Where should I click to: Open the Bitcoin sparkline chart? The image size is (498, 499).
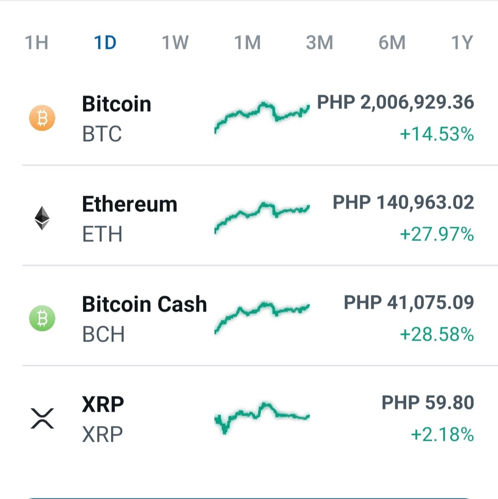(x=262, y=117)
